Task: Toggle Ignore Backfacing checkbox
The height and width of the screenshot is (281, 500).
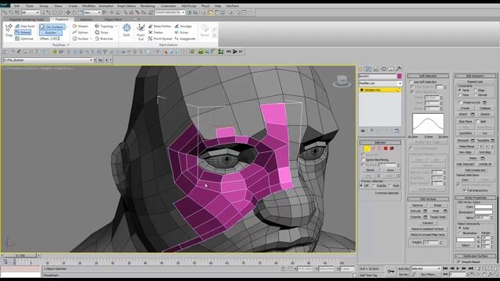Action: click(x=362, y=159)
